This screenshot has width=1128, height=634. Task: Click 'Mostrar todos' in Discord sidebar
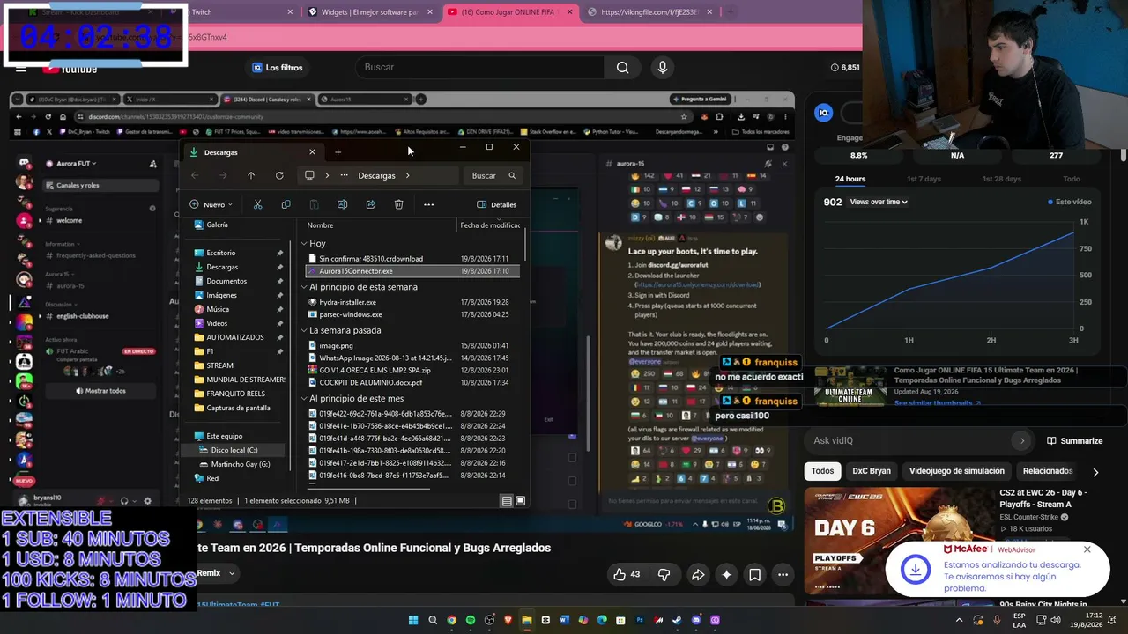point(100,391)
